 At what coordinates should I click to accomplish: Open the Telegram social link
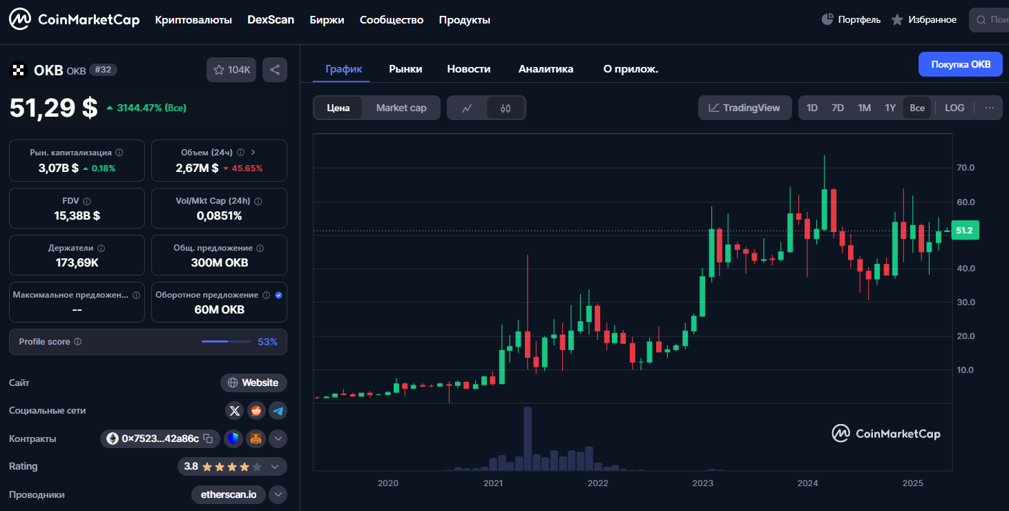point(278,411)
